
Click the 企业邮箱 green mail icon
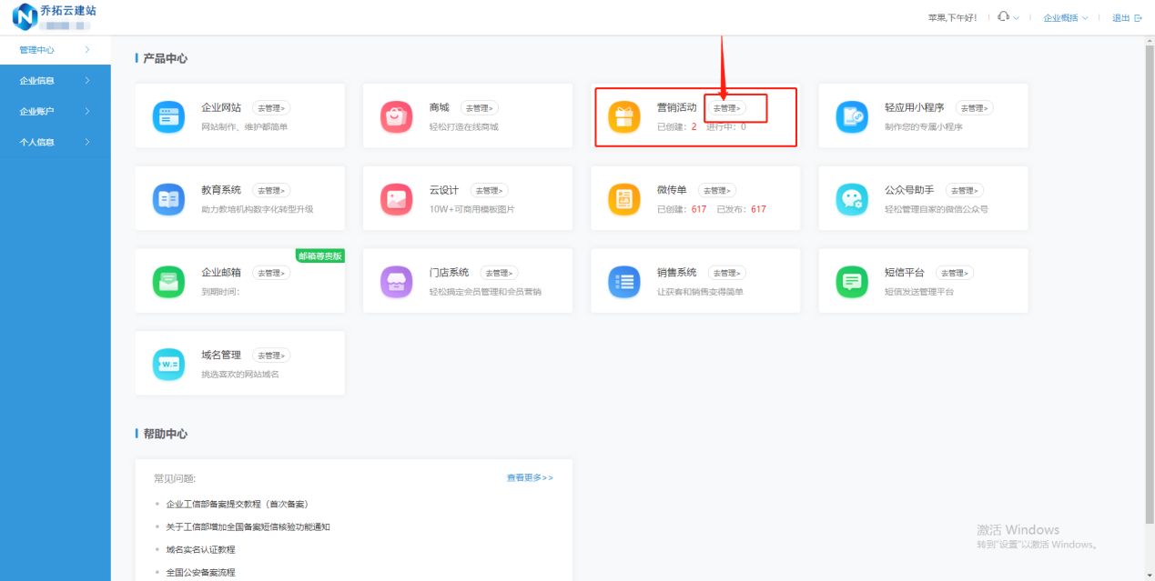coord(168,280)
